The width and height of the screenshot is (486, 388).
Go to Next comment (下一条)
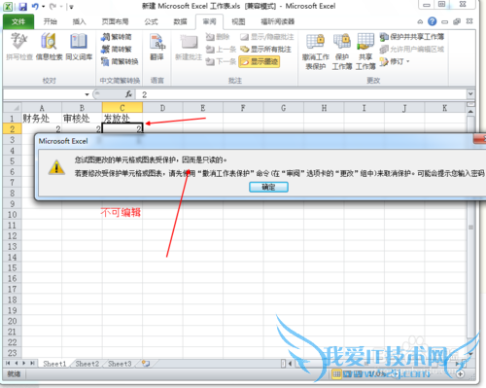(x=221, y=61)
